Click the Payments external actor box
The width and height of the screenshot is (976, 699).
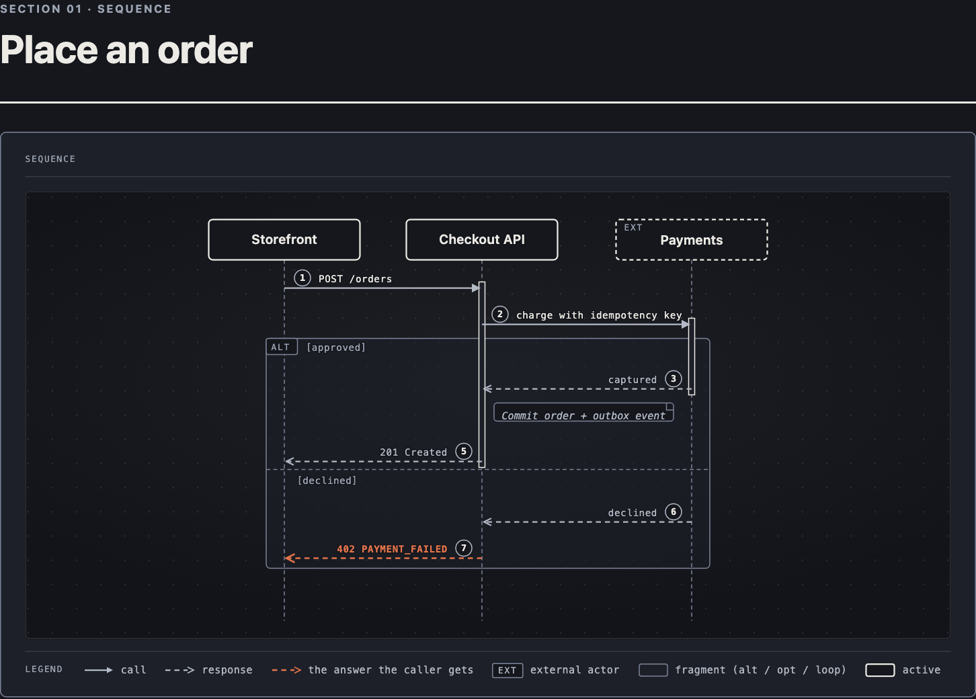click(x=692, y=239)
